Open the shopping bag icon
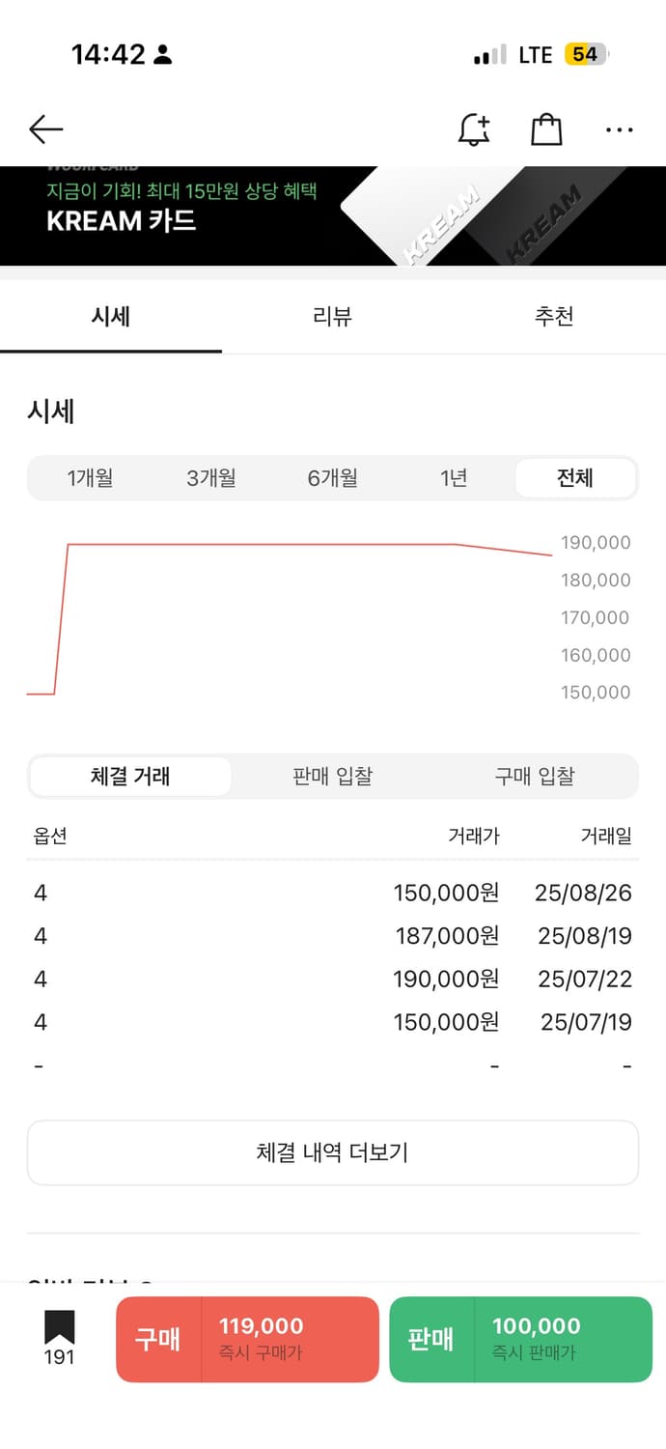Viewport: 666px width, 1449px height. (546, 129)
